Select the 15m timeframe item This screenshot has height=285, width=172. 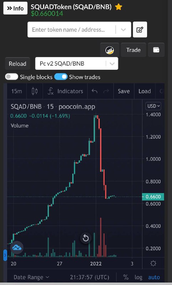click(x=16, y=91)
